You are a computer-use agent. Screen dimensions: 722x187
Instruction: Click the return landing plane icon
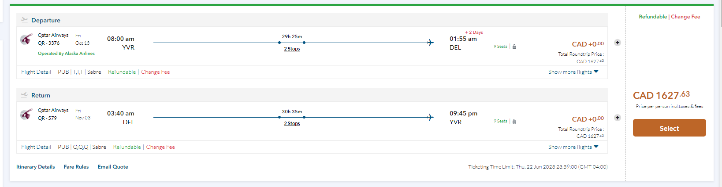point(24,95)
